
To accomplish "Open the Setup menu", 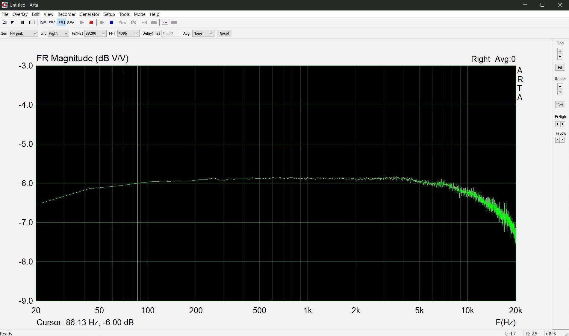I will click(x=109, y=14).
